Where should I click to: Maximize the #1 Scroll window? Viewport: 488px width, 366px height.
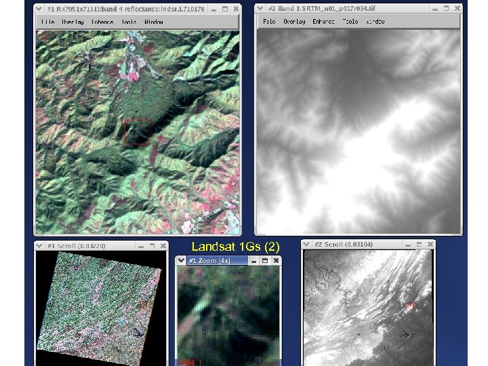coord(152,246)
